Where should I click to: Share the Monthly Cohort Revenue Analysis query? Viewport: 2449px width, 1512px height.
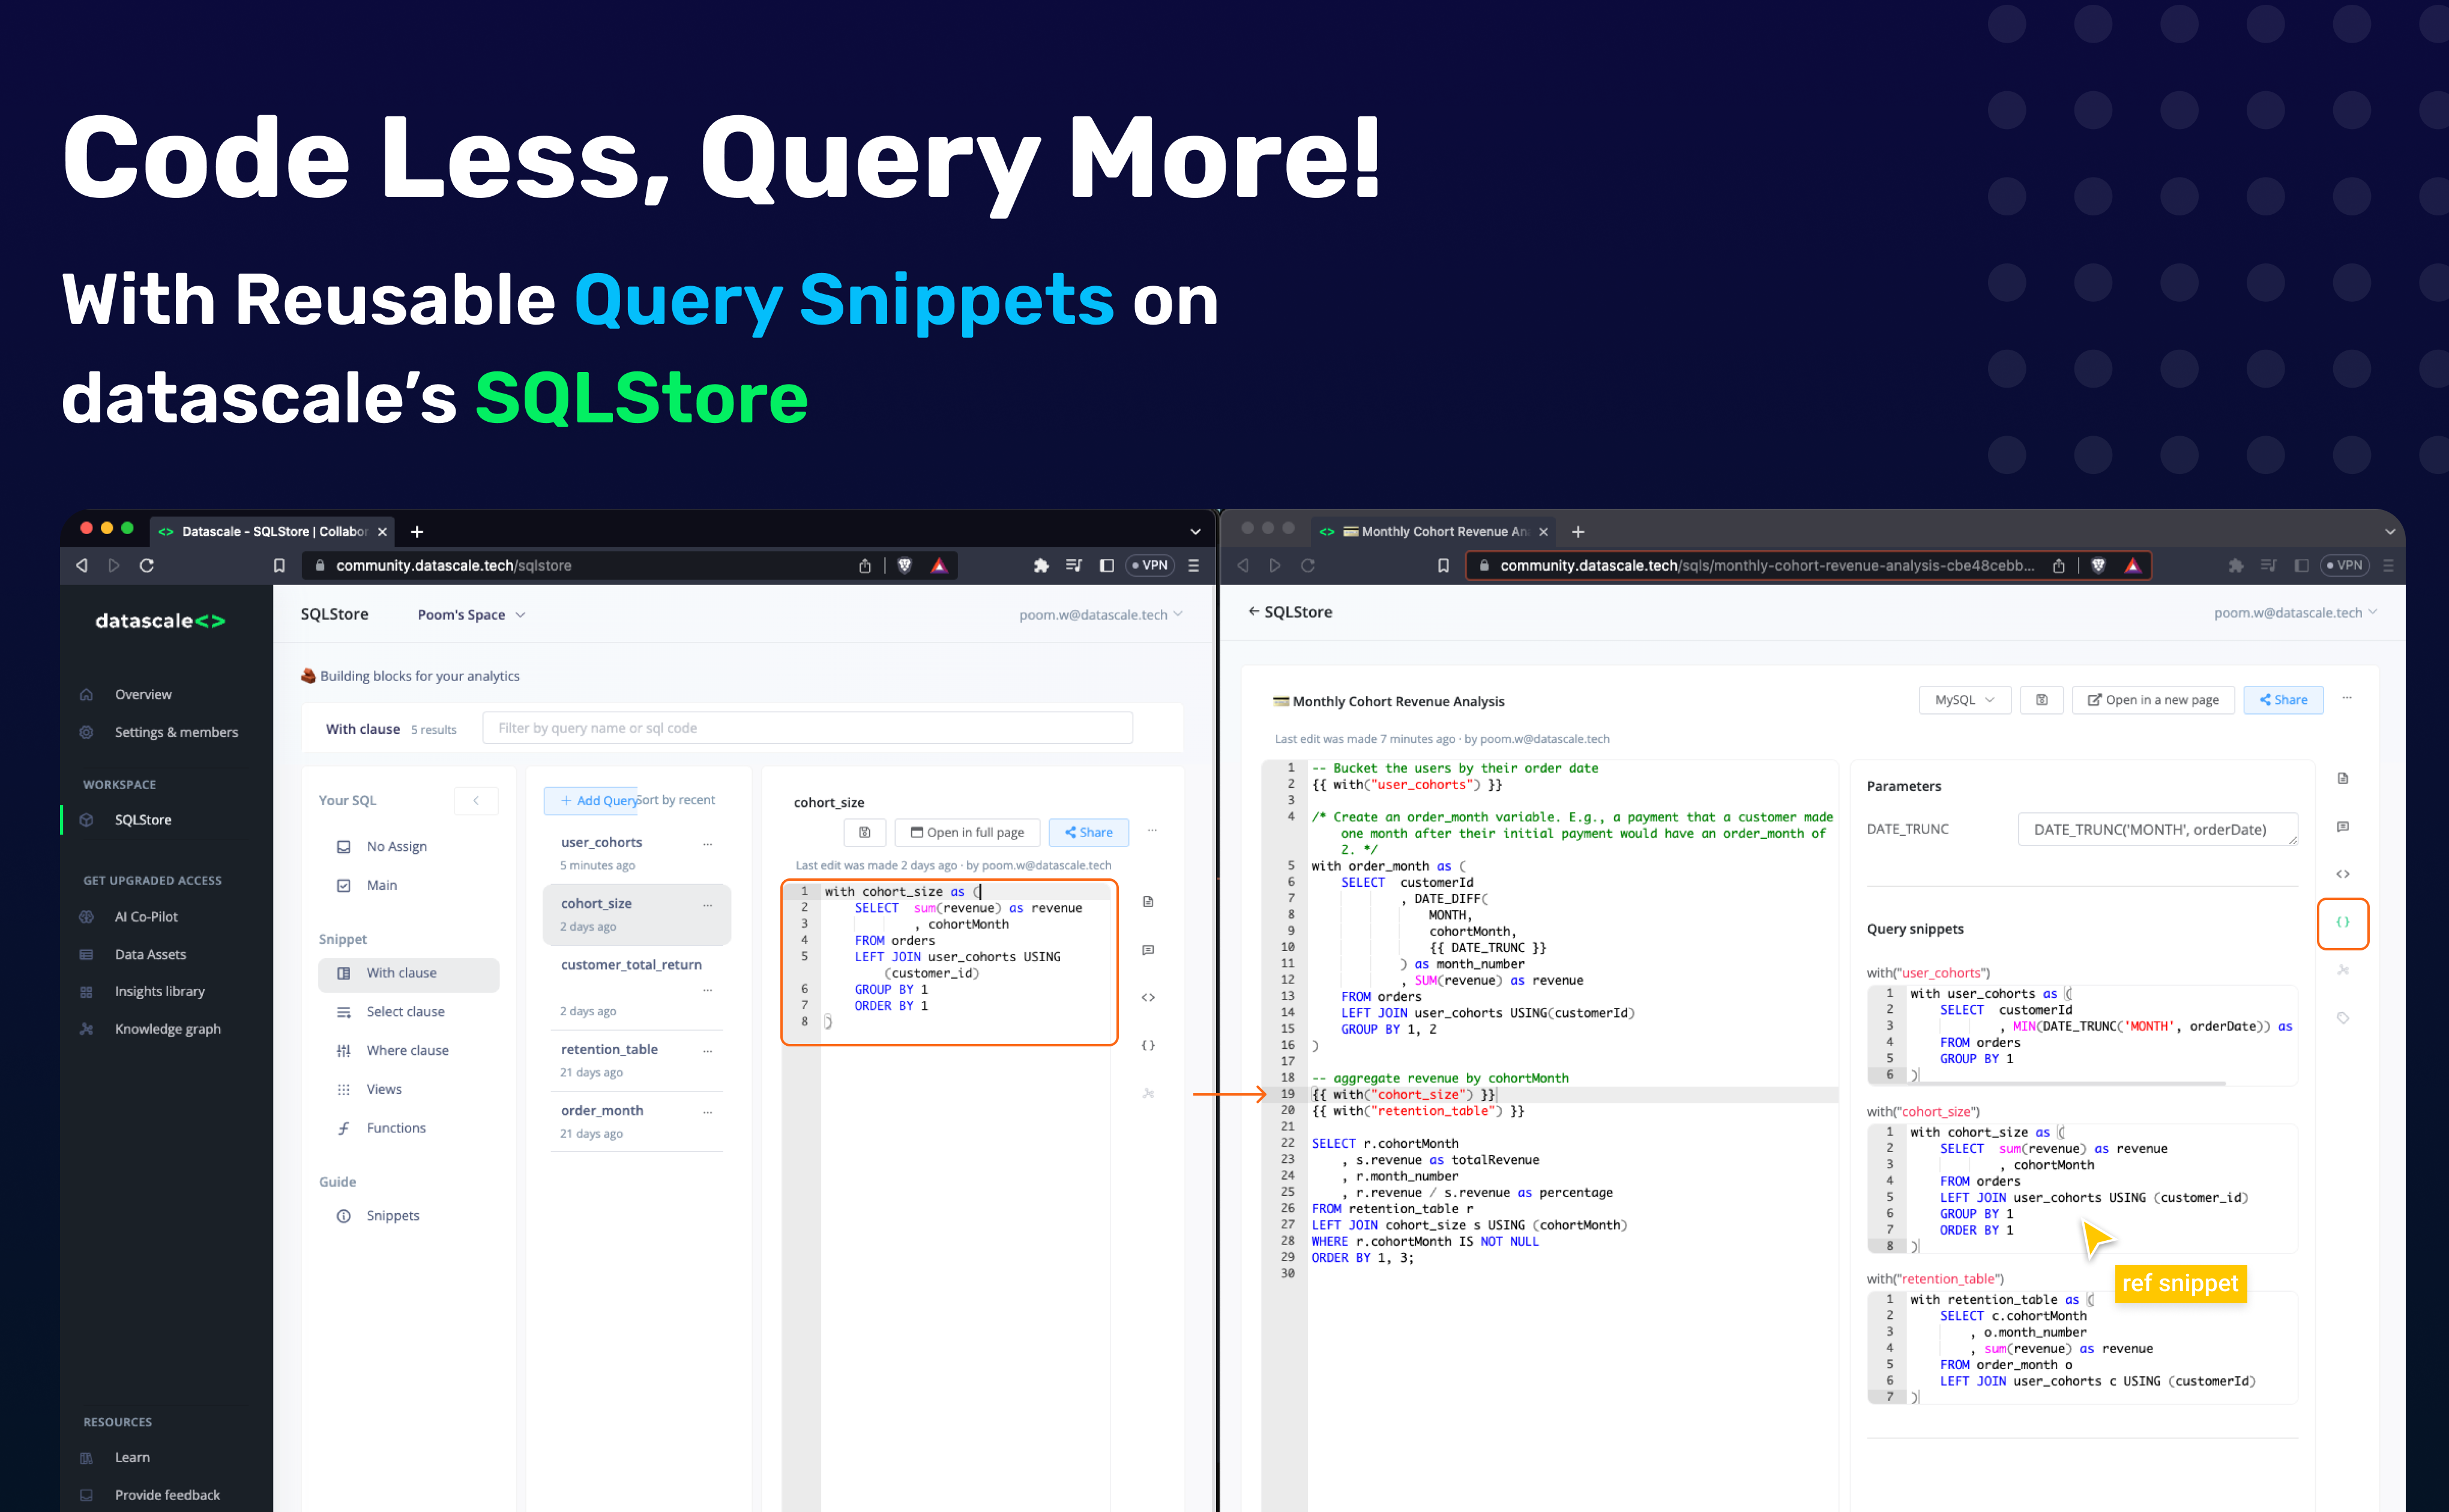2283,700
